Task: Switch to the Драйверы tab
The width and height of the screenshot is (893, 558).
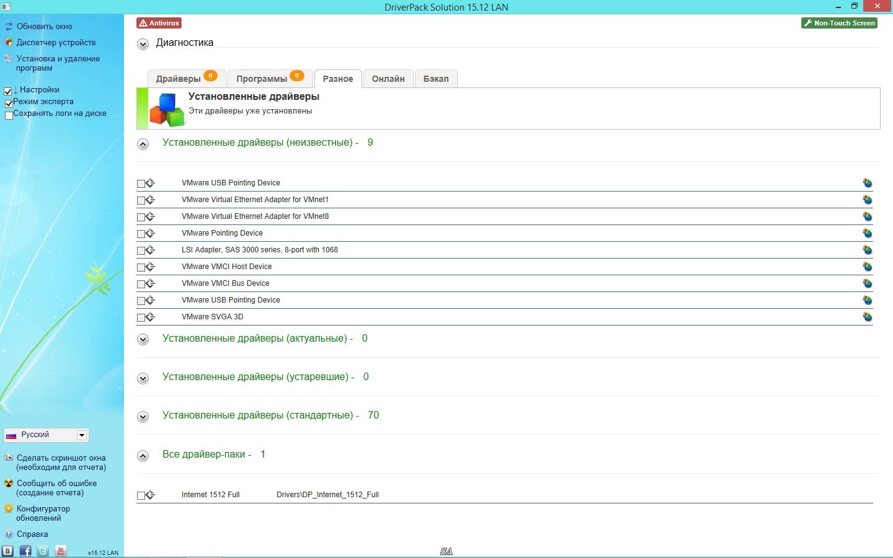Action: pos(186,79)
